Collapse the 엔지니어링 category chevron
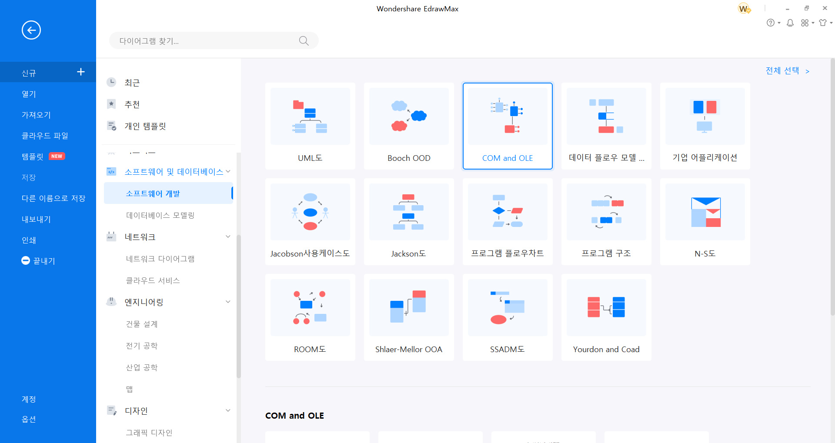Screen dimensions: 835x443 click(x=228, y=302)
